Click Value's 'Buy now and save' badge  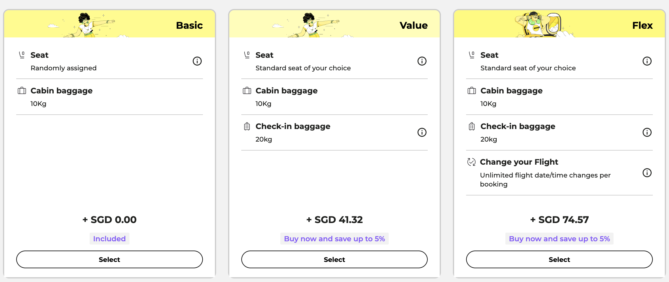click(x=334, y=239)
